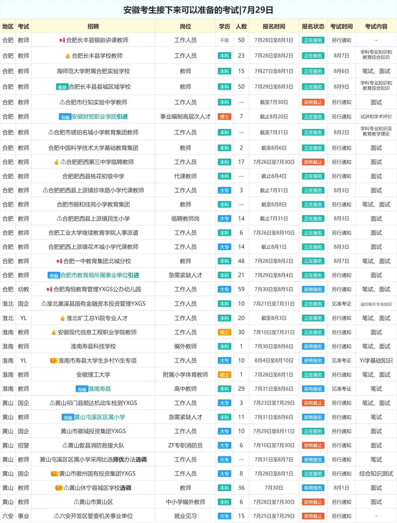
Task: Click 事业编制高层次人才 position cell
Action: tap(186, 117)
